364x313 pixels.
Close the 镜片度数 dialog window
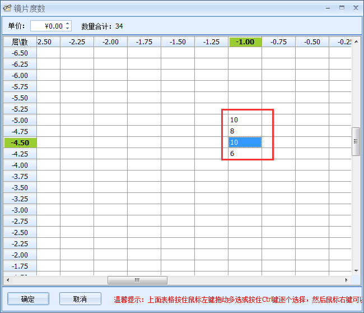[x=355, y=8]
